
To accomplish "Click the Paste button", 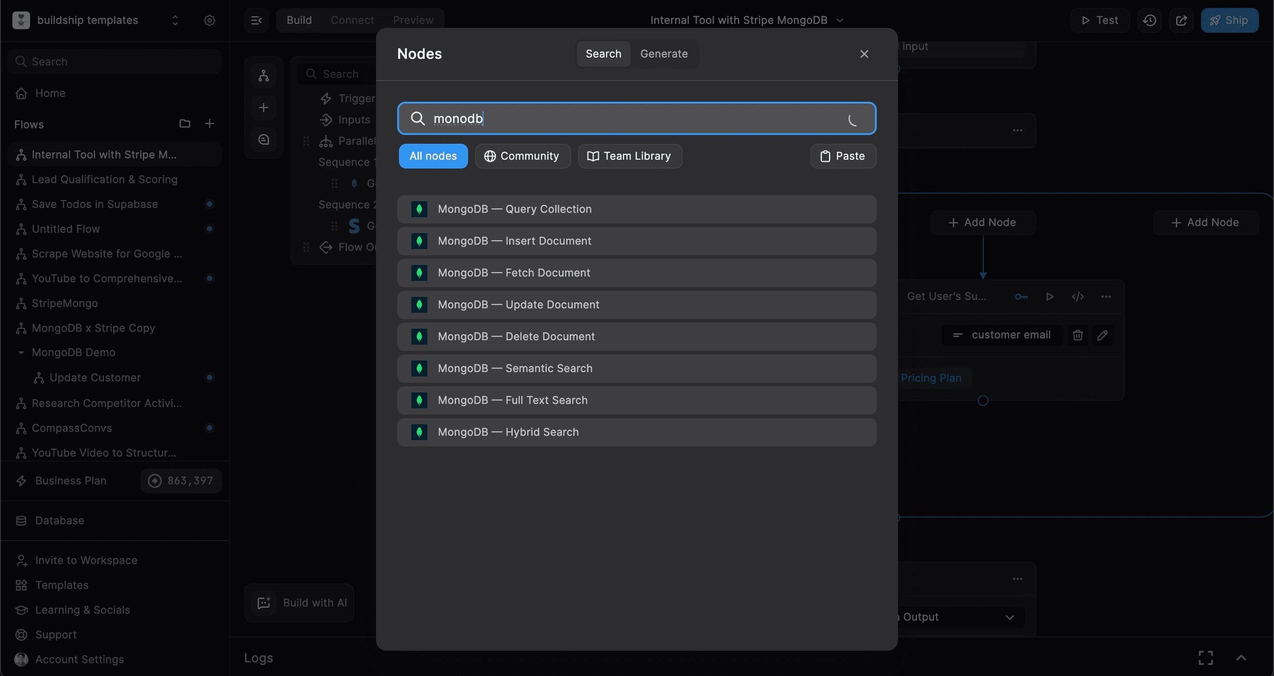I will (843, 156).
